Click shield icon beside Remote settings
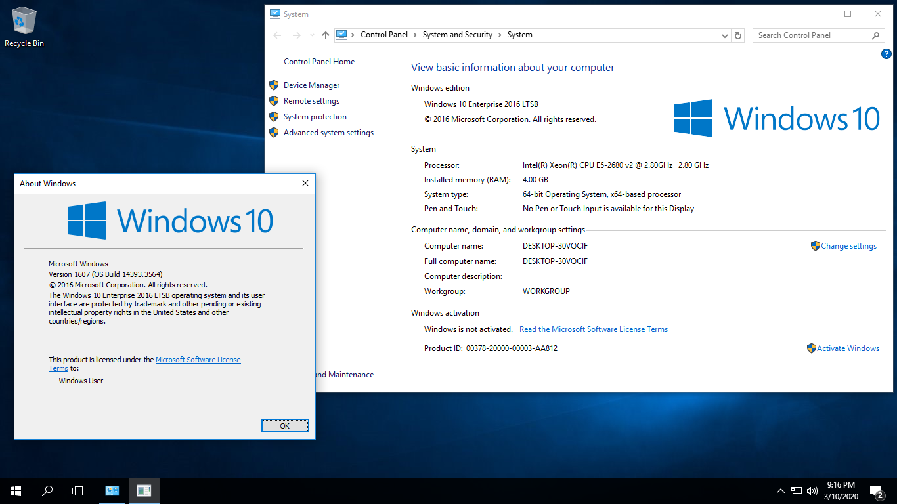 click(x=274, y=101)
